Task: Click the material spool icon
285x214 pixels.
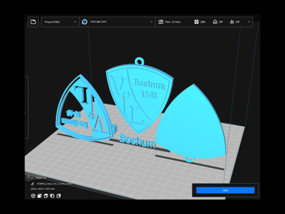Action: tap(84, 22)
